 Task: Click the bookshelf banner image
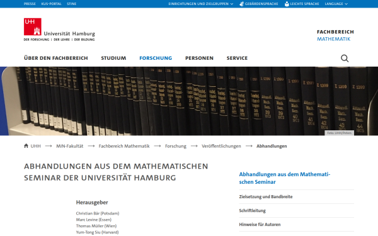[189, 101]
